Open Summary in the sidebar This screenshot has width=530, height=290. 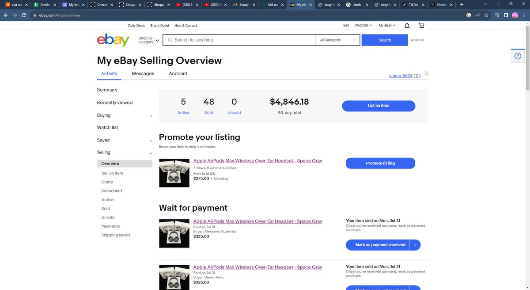(x=107, y=90)
